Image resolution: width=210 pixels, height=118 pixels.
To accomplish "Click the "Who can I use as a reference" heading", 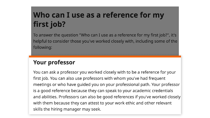I will [99, 19].
